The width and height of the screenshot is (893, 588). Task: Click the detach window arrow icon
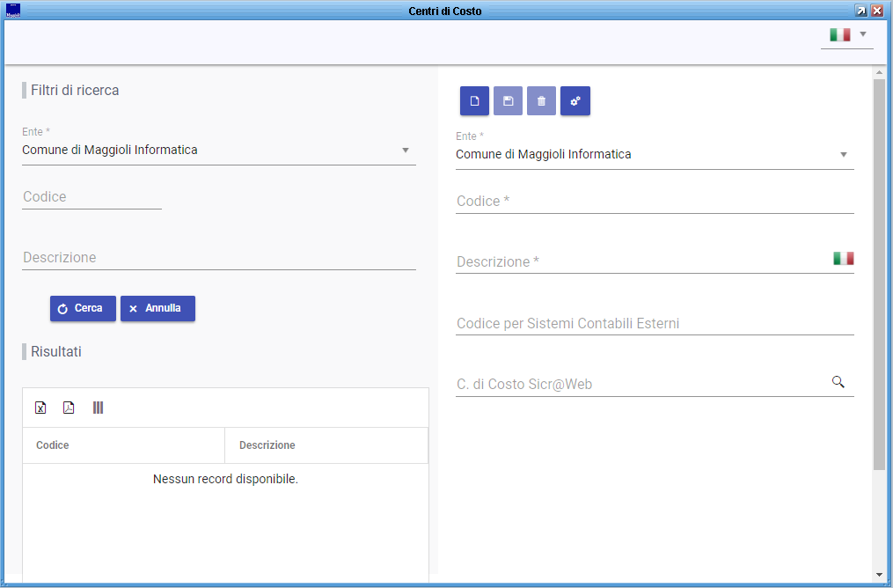coord(861,11)
